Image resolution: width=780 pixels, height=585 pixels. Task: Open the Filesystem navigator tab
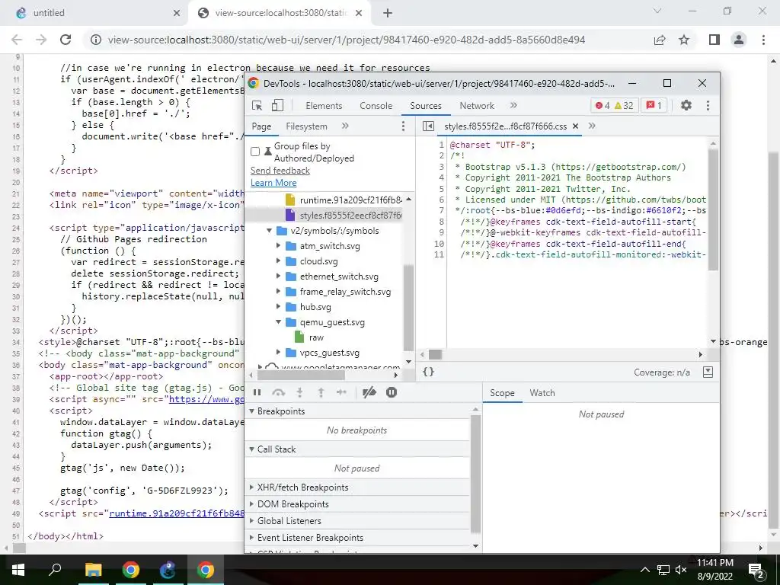tap(306, 126)
